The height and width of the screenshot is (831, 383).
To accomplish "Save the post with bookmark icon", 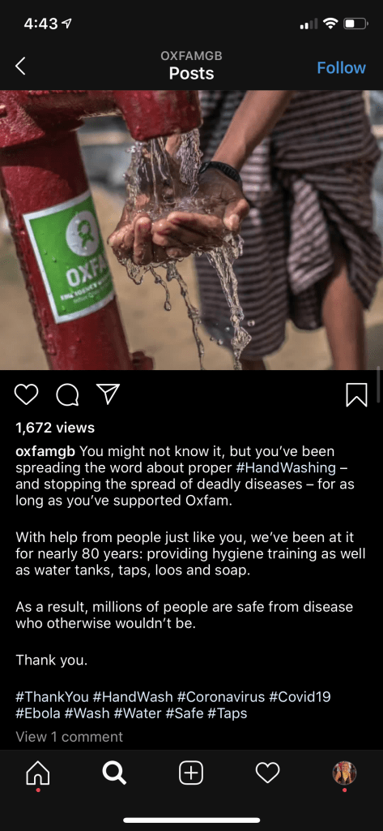I will point(356,395).
